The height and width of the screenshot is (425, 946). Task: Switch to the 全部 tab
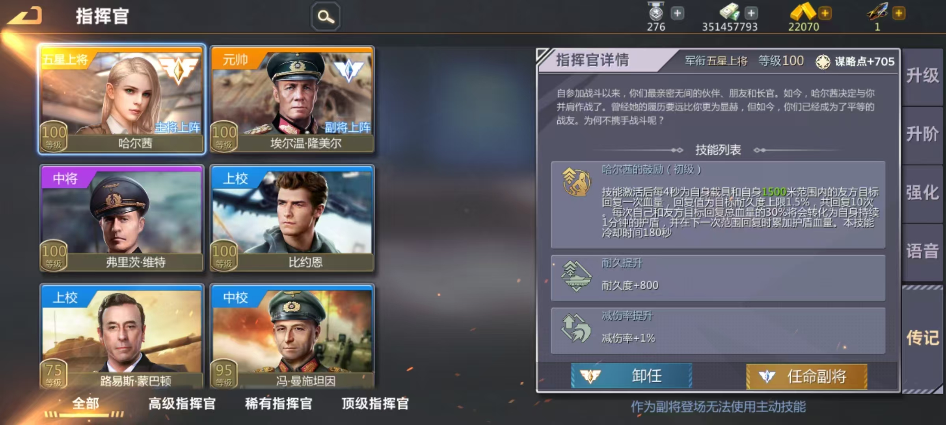coord(86,404)
